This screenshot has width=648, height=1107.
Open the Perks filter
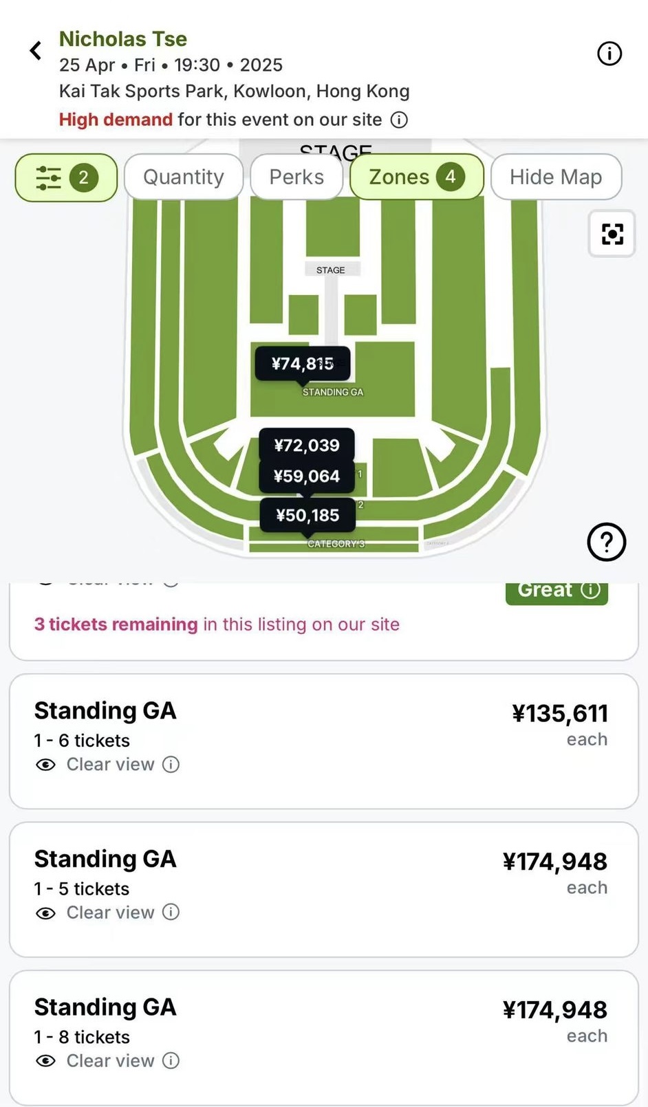coord(296,177)
